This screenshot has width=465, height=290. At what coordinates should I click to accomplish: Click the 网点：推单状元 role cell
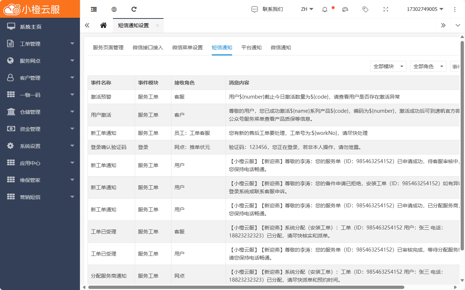coord(198,147)
